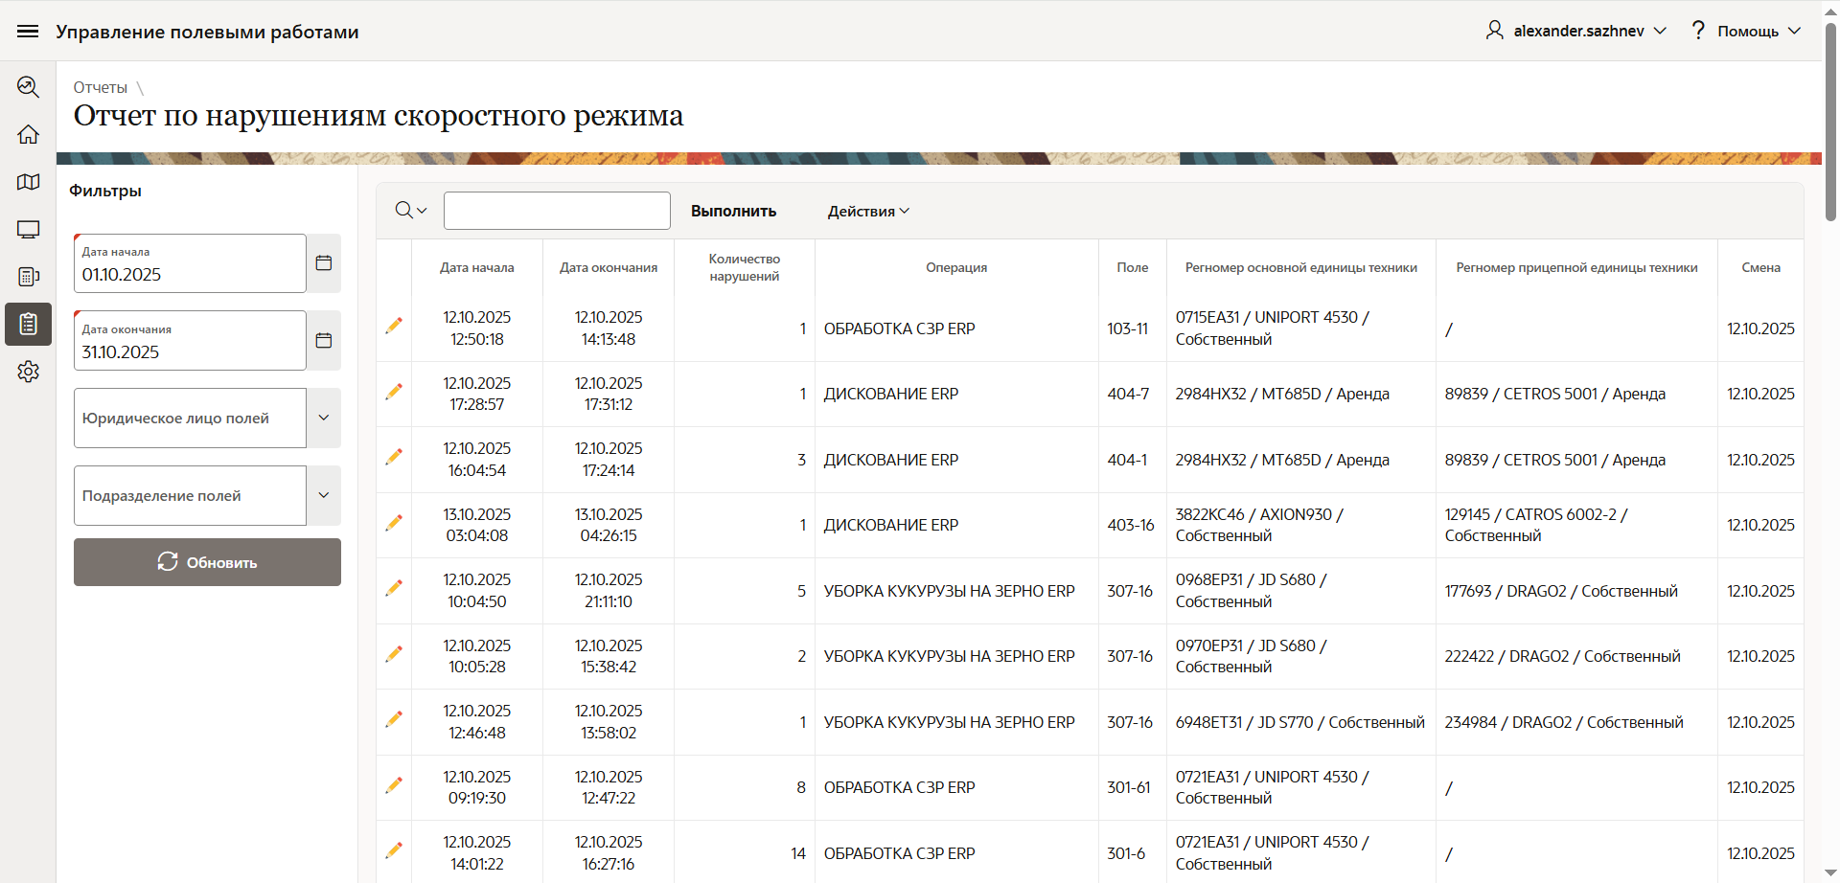Click the Отчеты breadcrumb link
Screen dimensions: 1840x883
pos(101,87)
